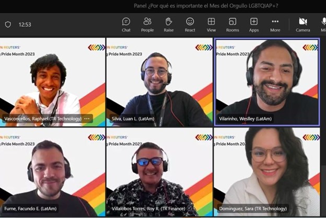Click the name label Vasconcellos, Raphael (TR Technology)
The height and width of the screenshot is (218, 326).
(43, 119)
